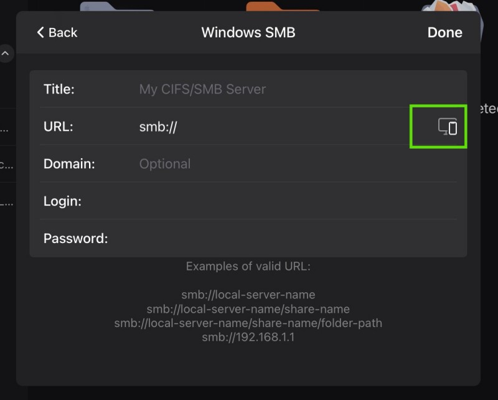Click the Windows SMB dialog title

[x=248, y=32]
